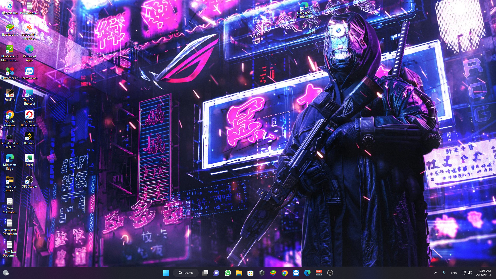Launch OBS Studio desktop shortcut
Image resolution: width=496 pixels, height=279 pixels.
pos(29,182)
